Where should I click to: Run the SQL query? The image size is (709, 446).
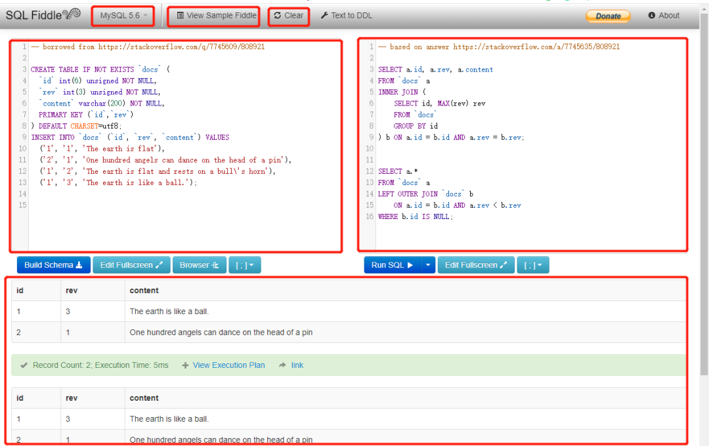pos(392,265)
